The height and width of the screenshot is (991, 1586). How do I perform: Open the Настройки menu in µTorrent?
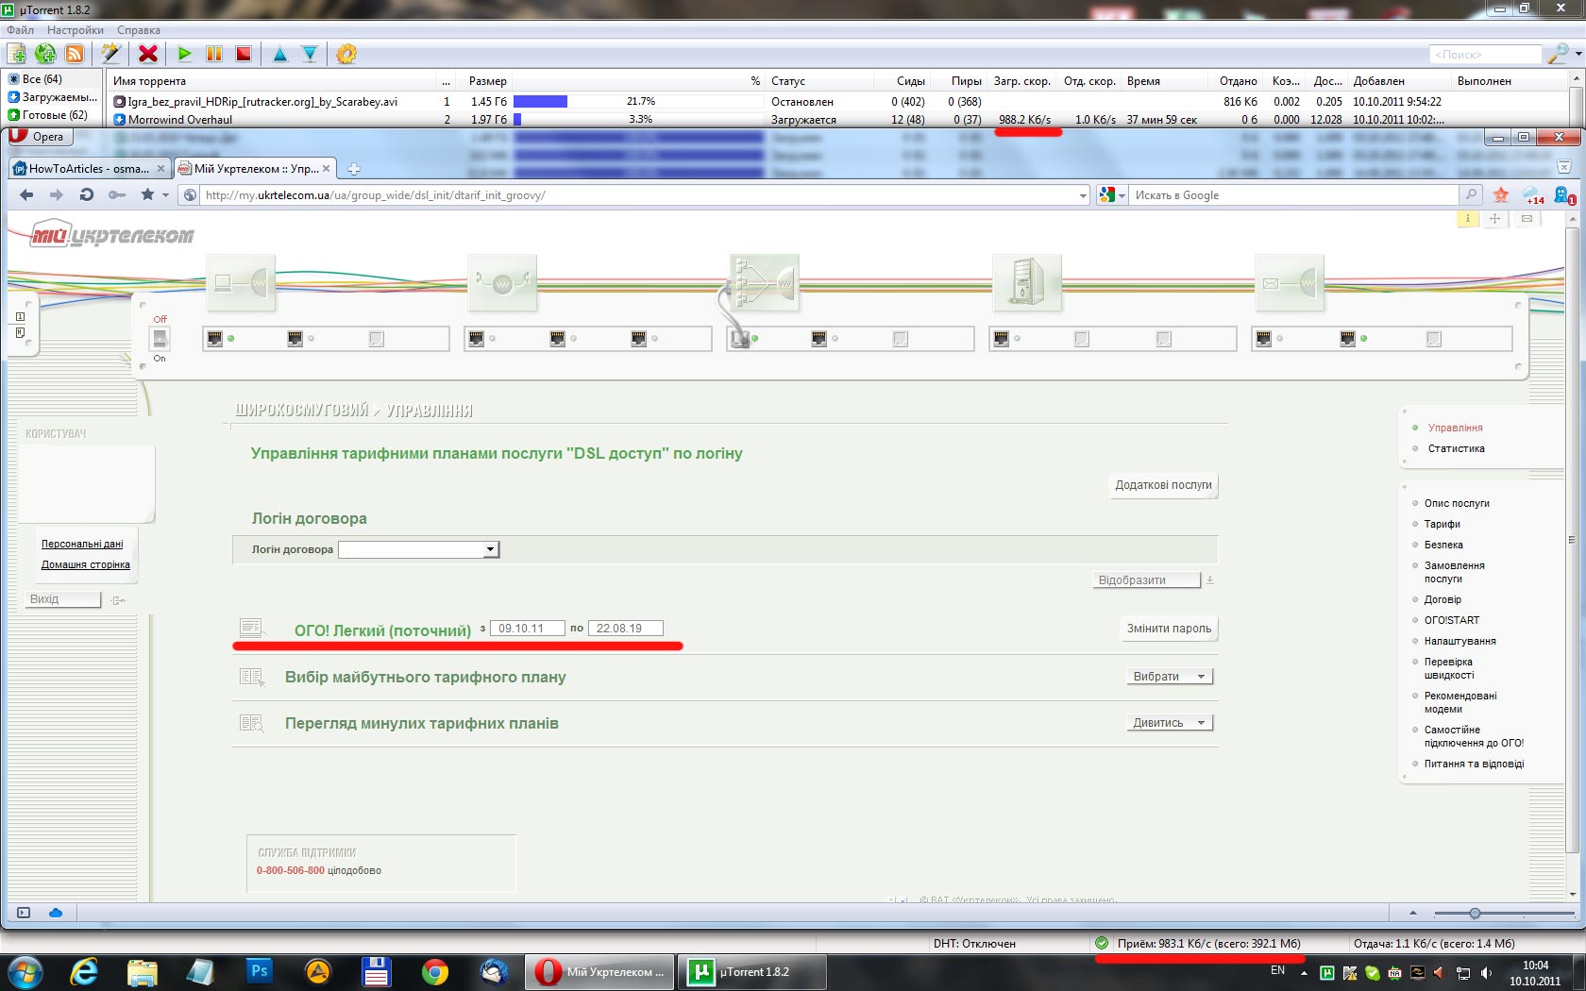(76, 30)
